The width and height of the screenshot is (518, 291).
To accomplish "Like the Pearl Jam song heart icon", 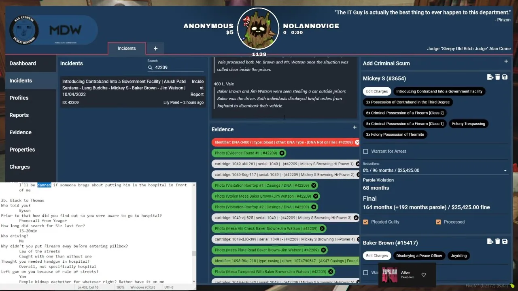I will point(424,275).
